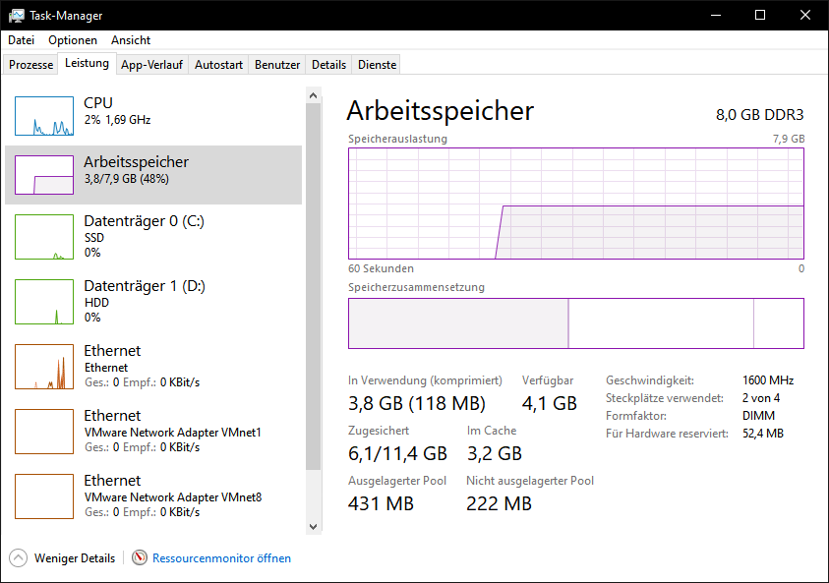Select the Arbeitsspeicher graph thumbnail
This screenshot has height=583, width=829.
[x=44, y=175]
